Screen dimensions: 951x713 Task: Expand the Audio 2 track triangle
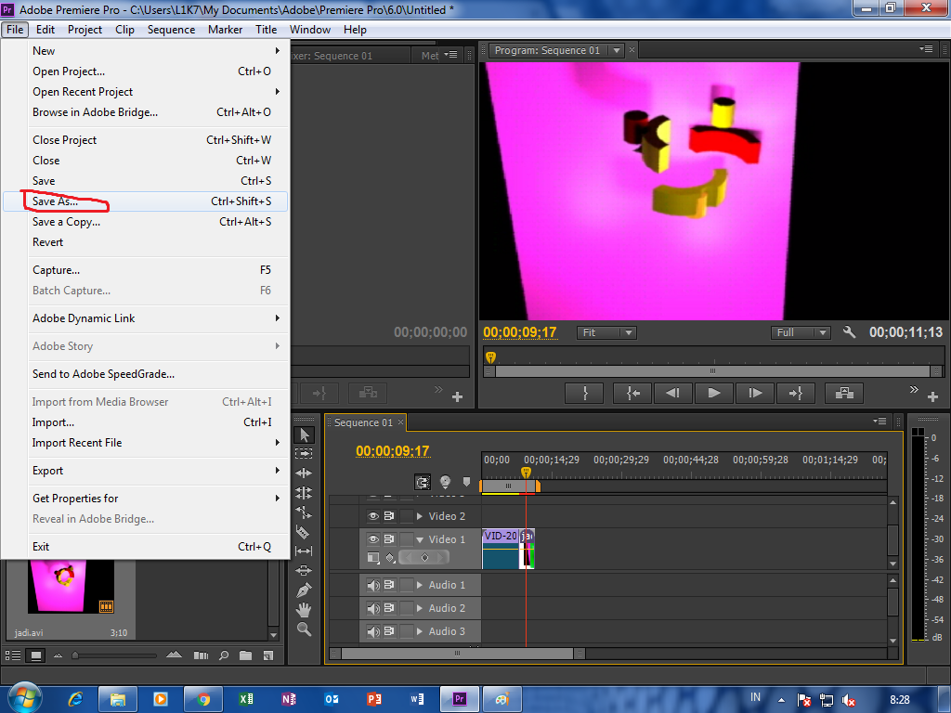coord(420,608)
